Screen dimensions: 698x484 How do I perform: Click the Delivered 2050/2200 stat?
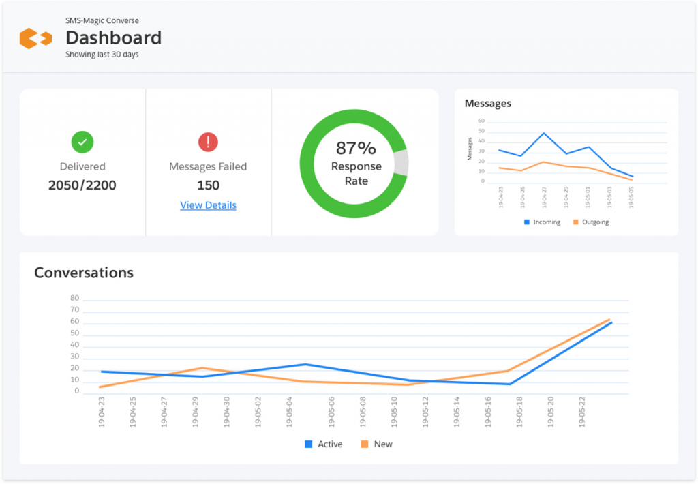(x=82, y=185)
